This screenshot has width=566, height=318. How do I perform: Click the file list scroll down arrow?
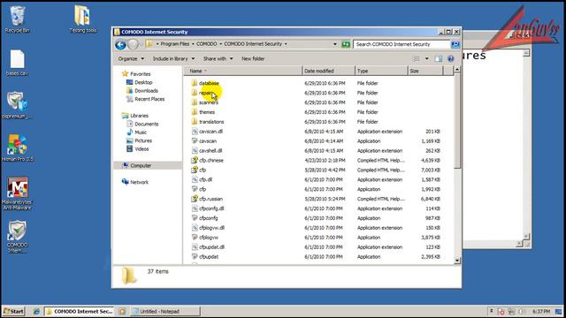[x=457, y=261]
